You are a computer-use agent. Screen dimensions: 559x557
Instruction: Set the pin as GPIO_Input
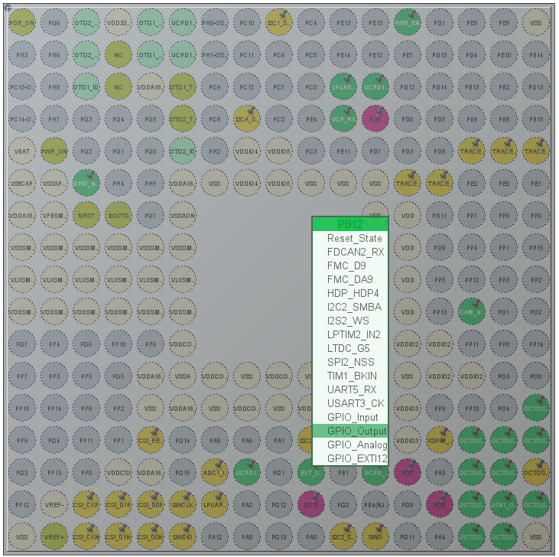(350, 417)
